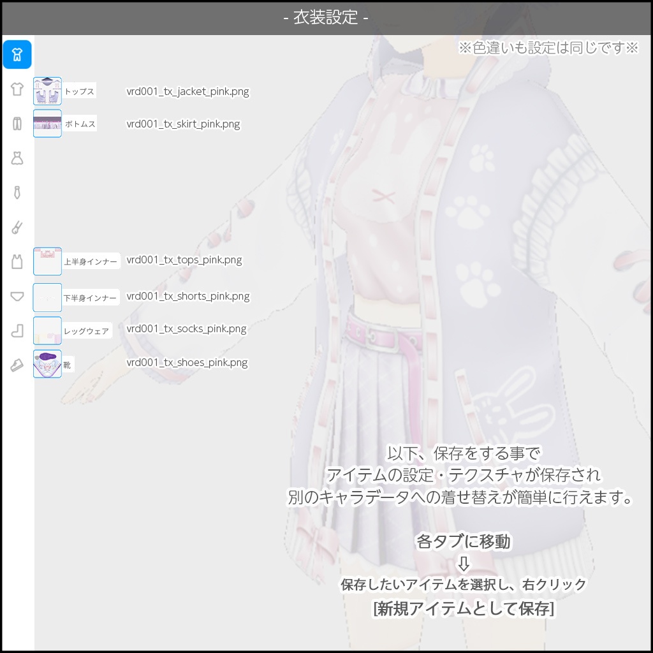This screenshot has height=653, width=653.
Task: Click the ボトムス label
Action: (79, 124)
